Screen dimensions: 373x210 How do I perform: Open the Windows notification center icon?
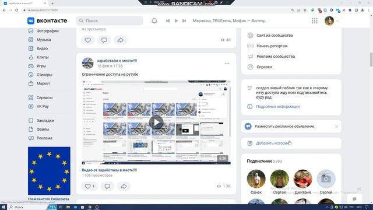pyautogui.click(x=367, y=207)
